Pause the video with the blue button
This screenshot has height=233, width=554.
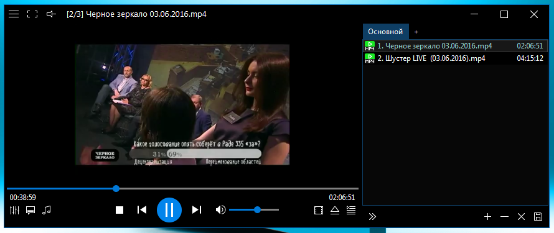point(169,210)
